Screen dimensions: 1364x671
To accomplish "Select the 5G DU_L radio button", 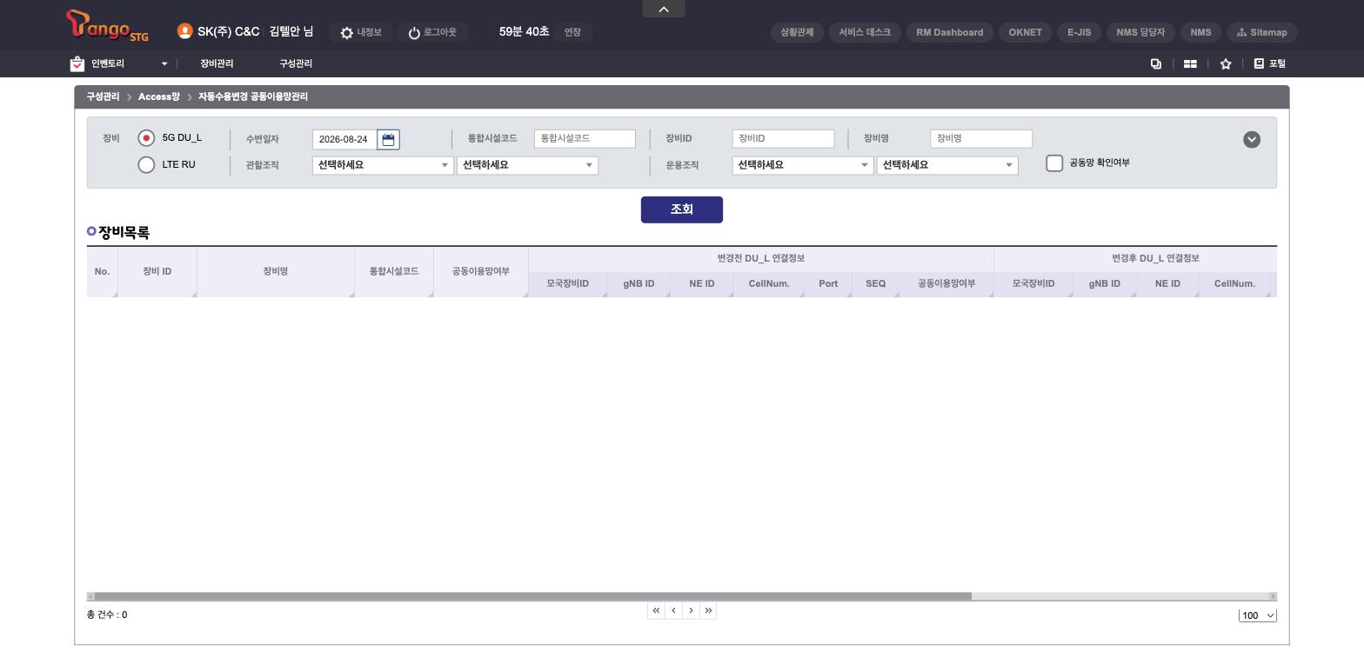I will 146,138.
